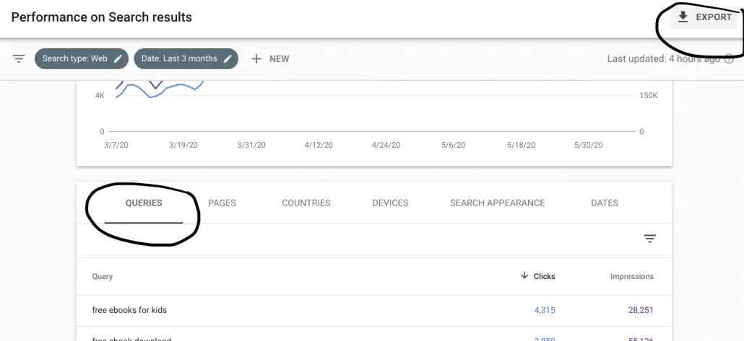
Task: Click the table filter rows icon
Action: coord(649,239)
